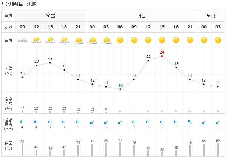Select the partly cloudy icon at today 12시
Viewport: 227px width, 159px height.
(x=36, y=40)
